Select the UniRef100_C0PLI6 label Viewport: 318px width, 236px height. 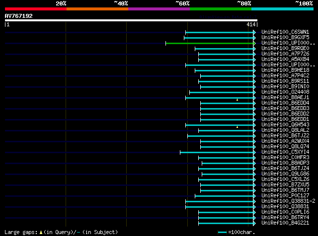point(285,212)
